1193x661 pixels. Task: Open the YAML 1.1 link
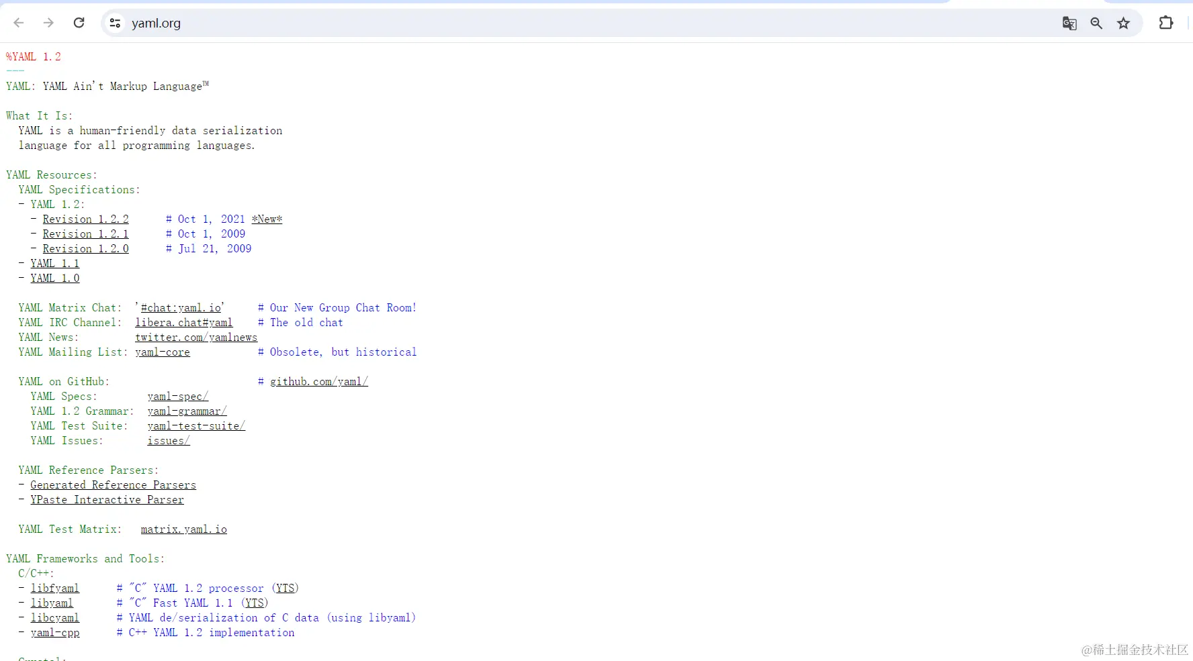tap(54, 264)
